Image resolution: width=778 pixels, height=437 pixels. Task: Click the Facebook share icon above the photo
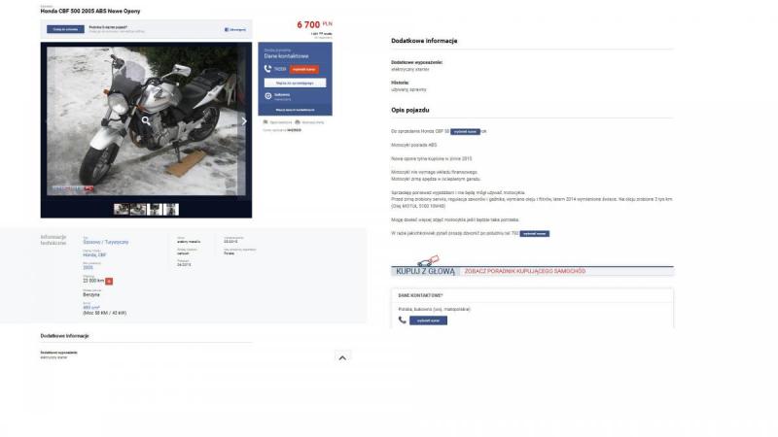pos(227,30)
